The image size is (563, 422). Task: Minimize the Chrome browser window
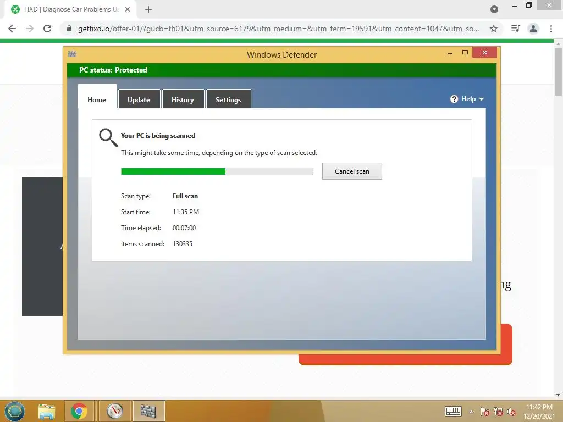(515, 6)
